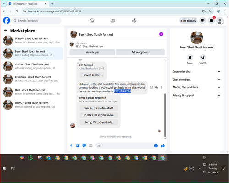Open WhatsApp from the taskbar

[x=31, y=157]
